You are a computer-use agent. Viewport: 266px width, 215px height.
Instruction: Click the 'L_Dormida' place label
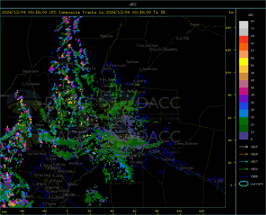(184, 168)
